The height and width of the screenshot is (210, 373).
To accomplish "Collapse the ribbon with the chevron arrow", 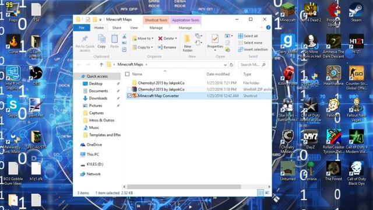I will 262,27.
